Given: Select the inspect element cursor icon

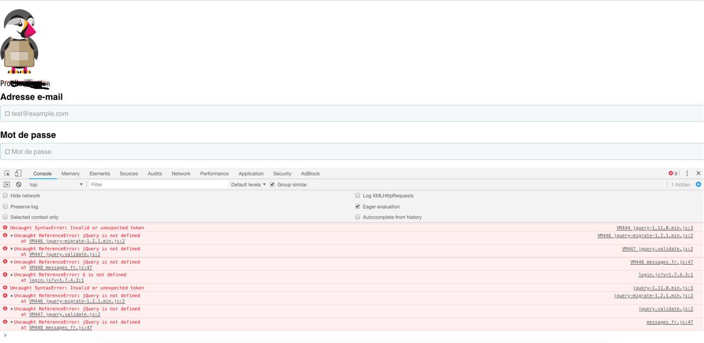Looking at the screenshot, I should coord(7,174).
